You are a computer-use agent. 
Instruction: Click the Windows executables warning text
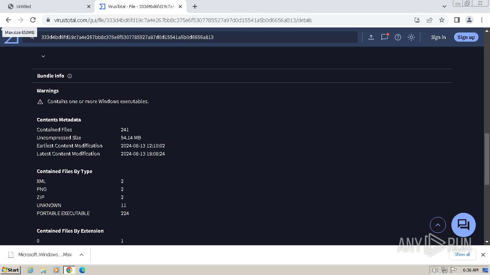98,102
